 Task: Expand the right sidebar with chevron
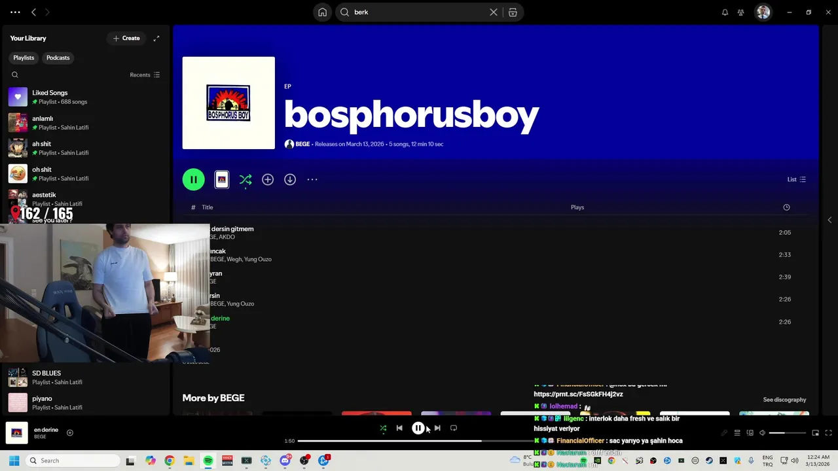pyautogui.click(x=829, y=220)
